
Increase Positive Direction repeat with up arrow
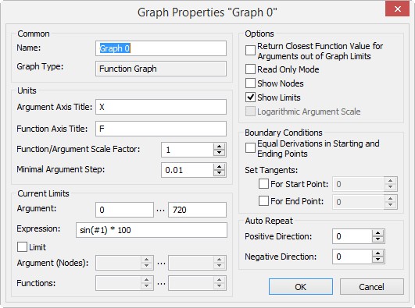[378, 233]
